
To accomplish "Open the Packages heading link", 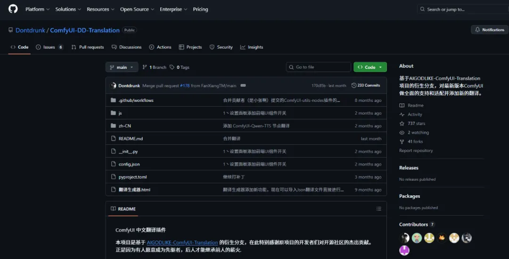I will [x=410, y=196].
